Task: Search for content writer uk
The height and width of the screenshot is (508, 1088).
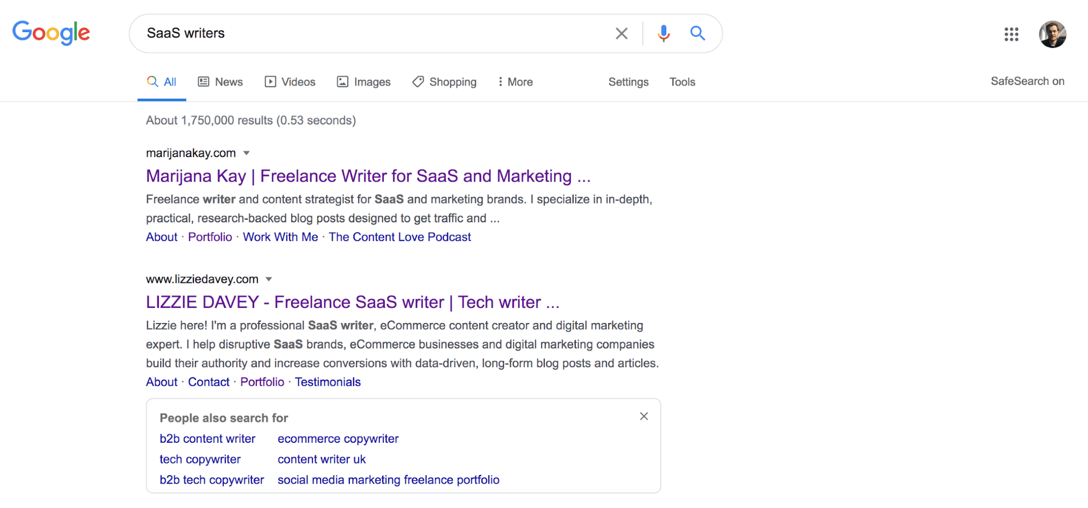Action: click(x=322, y=460)
